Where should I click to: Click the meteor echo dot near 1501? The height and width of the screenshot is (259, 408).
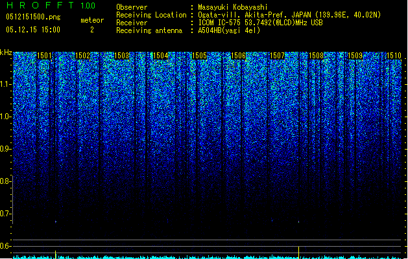pos(56,222)
